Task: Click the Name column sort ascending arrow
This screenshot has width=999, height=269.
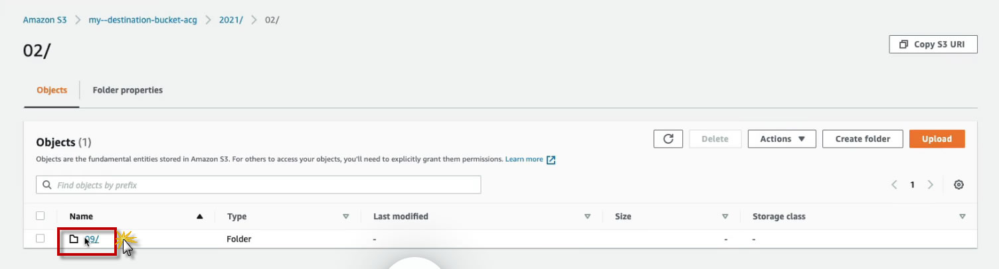Action: coord(200,217)
